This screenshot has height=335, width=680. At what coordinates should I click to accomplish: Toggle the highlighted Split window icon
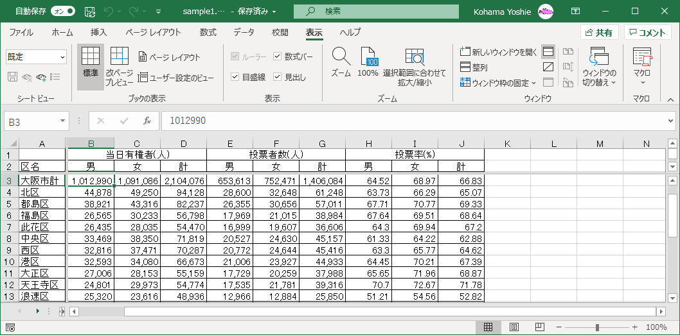tap(548, 52)
